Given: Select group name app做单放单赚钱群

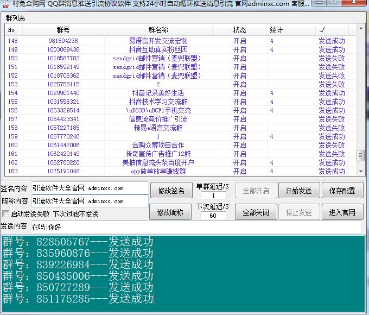Looking at the screenshot, I should 158,171.
